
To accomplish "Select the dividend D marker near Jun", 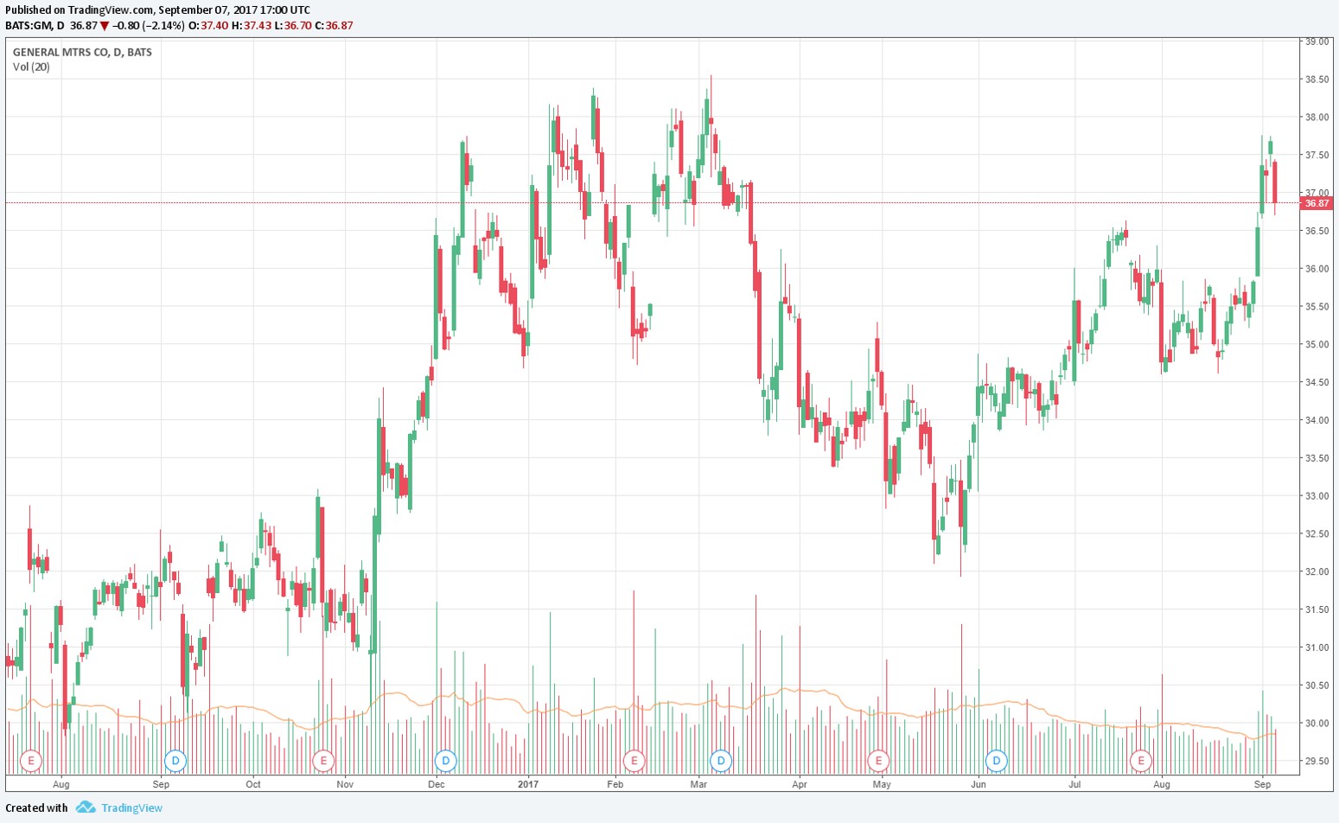I will pyautogui.click(x=997, y=761).
